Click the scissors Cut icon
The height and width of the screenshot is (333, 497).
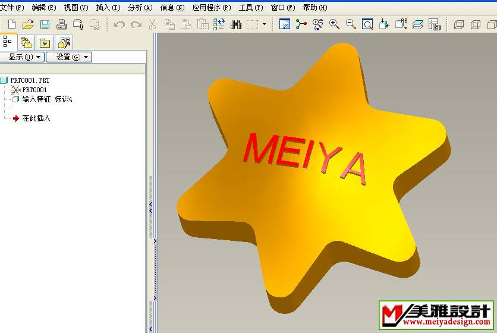coord(152,24)
